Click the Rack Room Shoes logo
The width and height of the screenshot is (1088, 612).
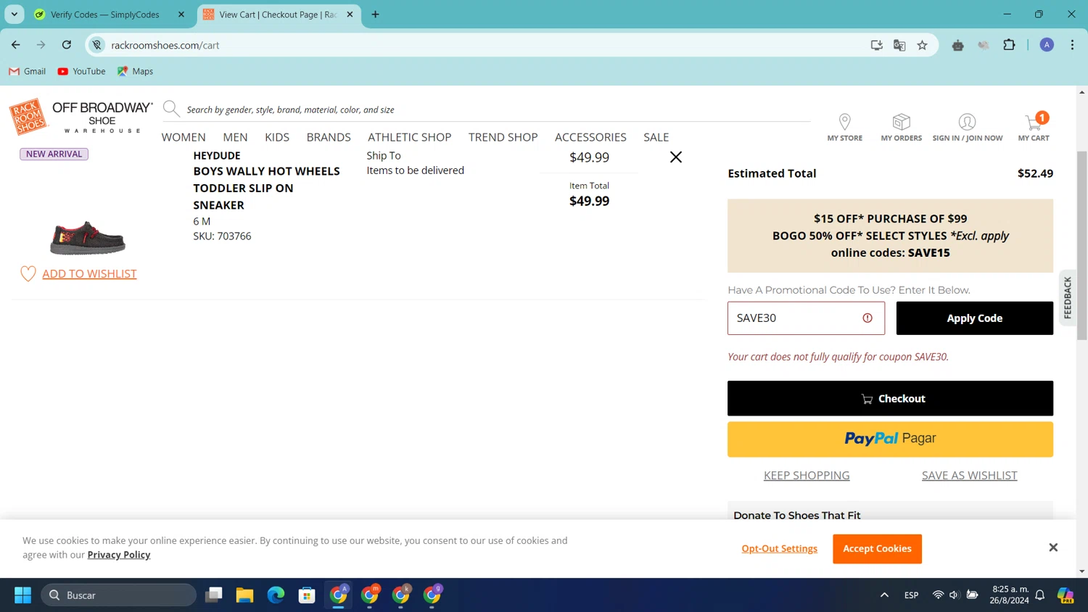point(28,117)
